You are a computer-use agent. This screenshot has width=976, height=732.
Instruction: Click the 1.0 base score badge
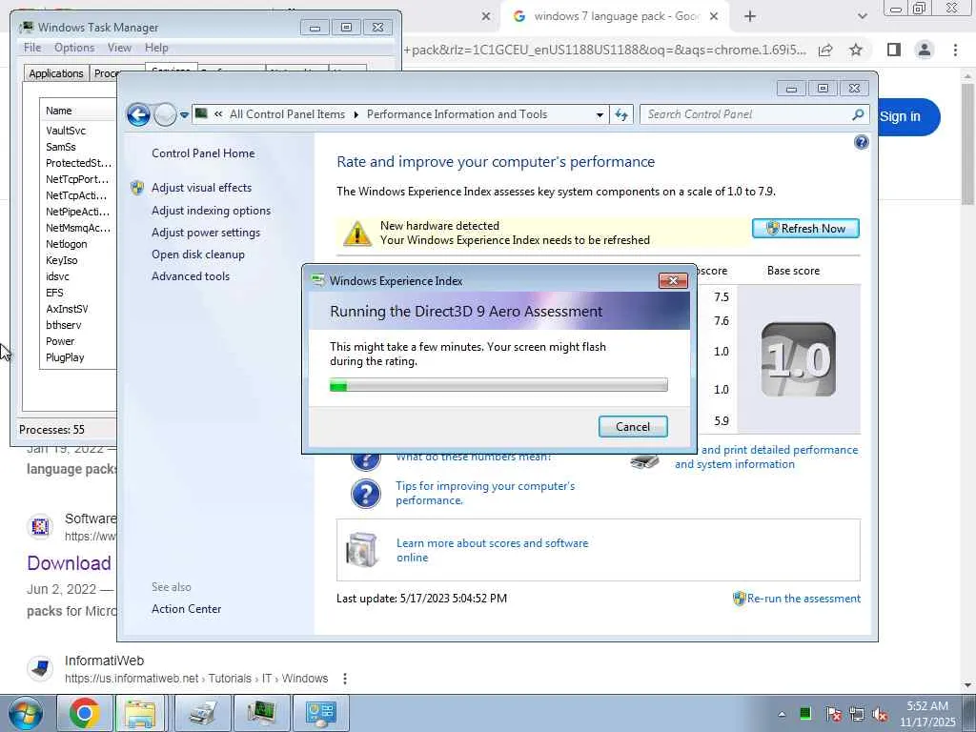[x=798, y=359]
